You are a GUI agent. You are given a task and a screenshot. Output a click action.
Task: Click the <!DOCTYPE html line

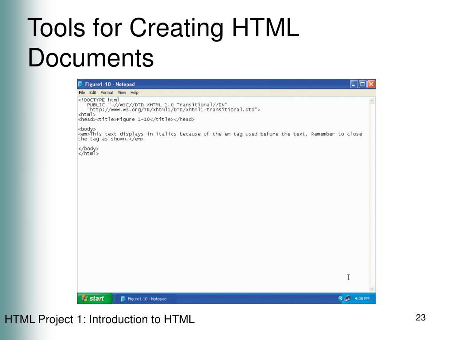click(x=99, y=100)
